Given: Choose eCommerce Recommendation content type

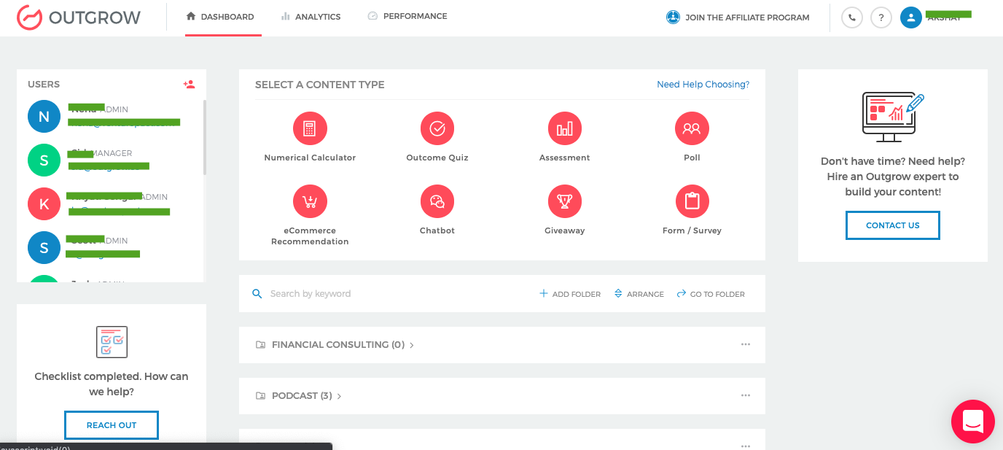Looking at the screenshot, I should pyautogui.click(x=310, y=215).
